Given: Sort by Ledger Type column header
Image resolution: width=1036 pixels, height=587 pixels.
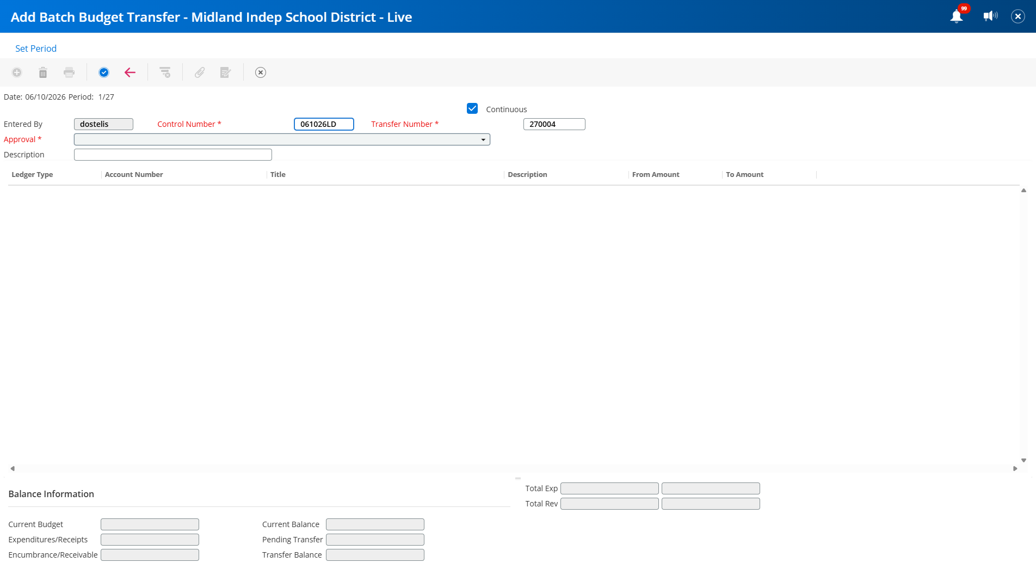Looking at the screenshot, I should [x=32, y=175].
